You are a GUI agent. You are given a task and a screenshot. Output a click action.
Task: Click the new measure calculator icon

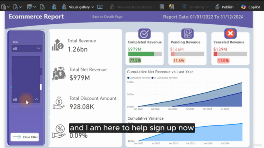162,7
